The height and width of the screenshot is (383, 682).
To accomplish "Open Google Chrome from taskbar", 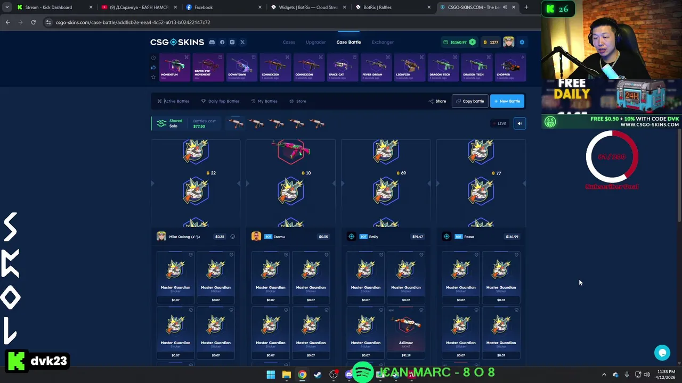I will [302, 374].
